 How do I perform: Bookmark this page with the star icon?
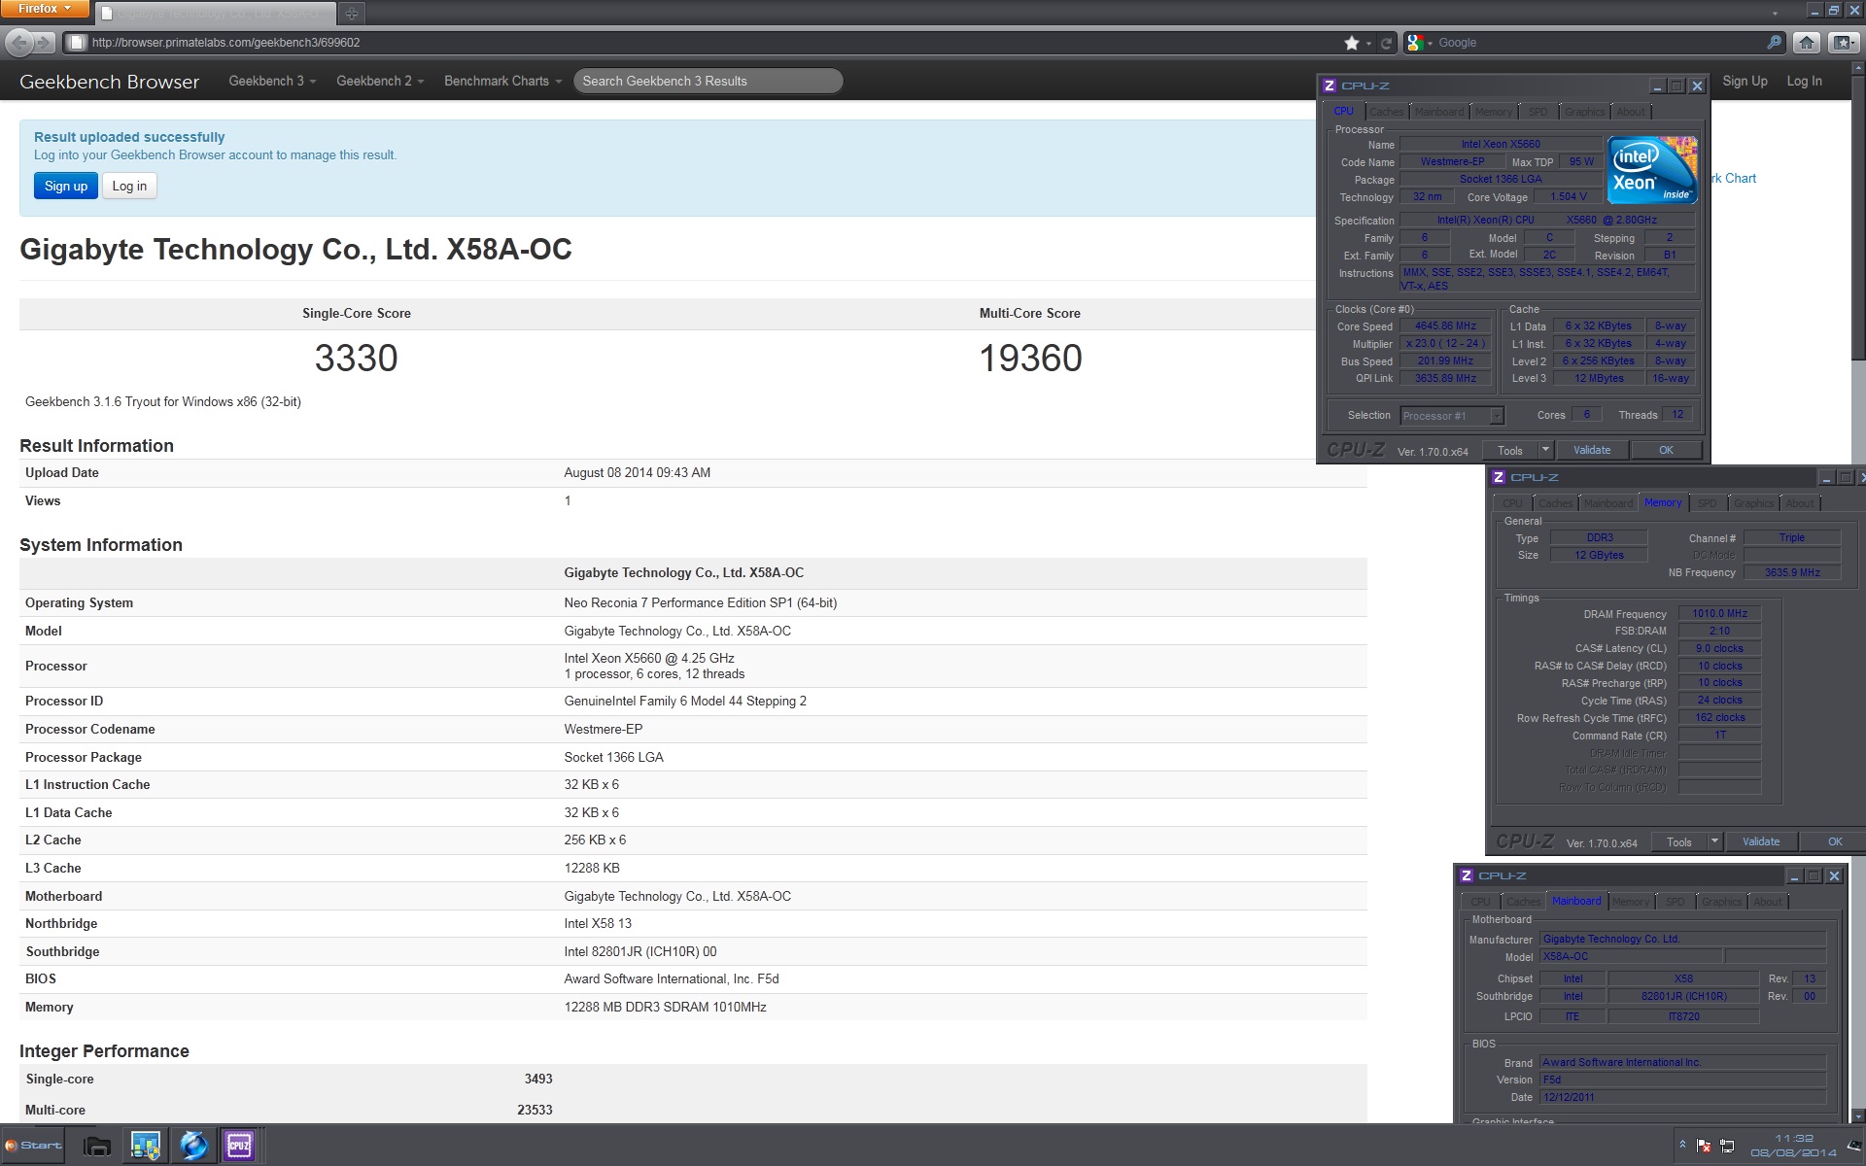click(1351, 43)
